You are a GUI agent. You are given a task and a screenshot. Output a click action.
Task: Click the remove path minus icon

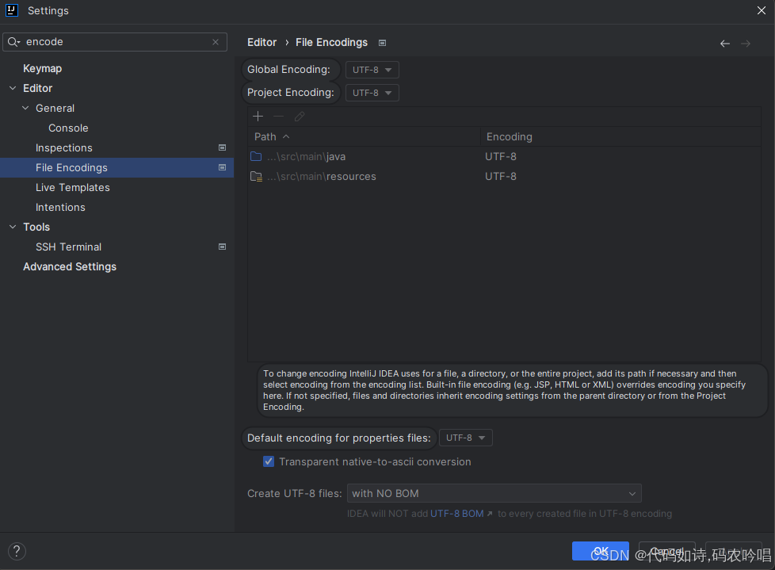click(278, 117)
